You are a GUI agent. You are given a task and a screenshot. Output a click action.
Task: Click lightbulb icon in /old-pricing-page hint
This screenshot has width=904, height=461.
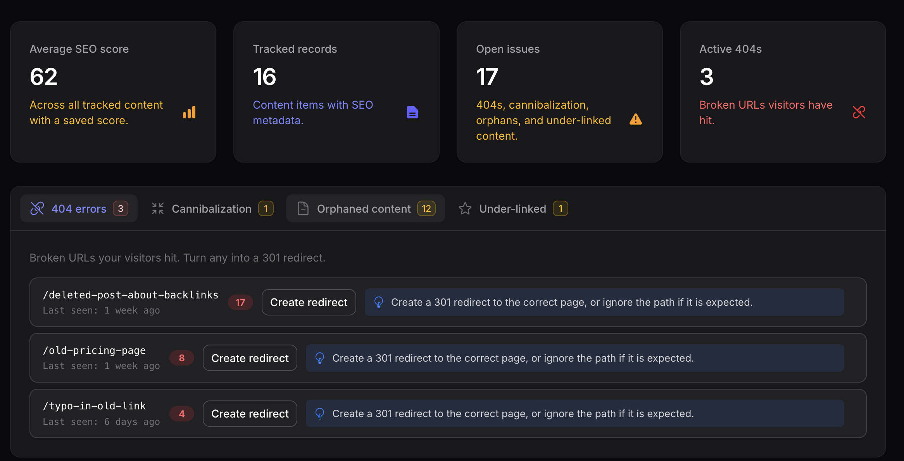click(320, 358)
